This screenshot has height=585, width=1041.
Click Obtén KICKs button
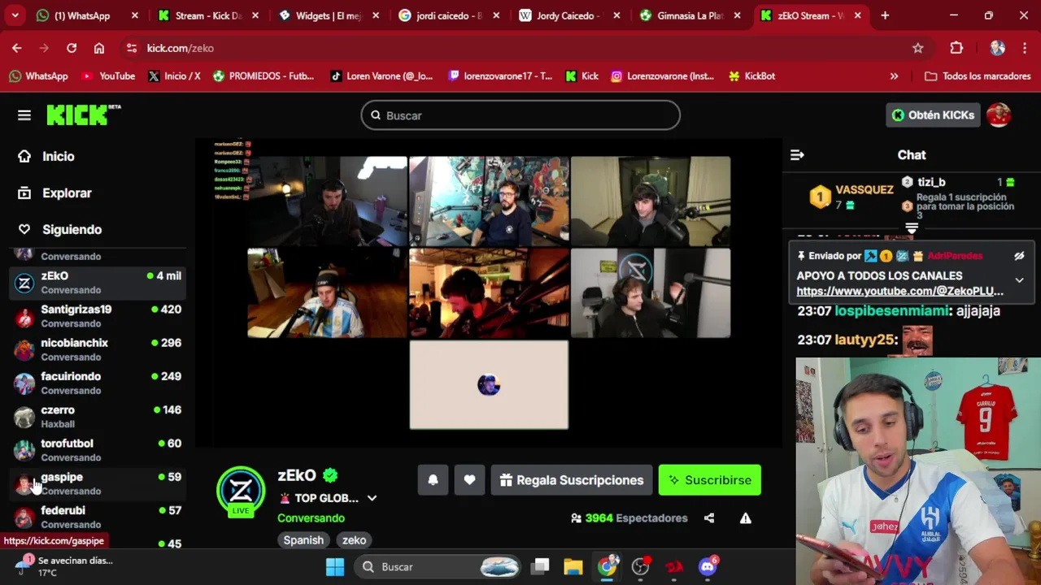coord(933,115)
